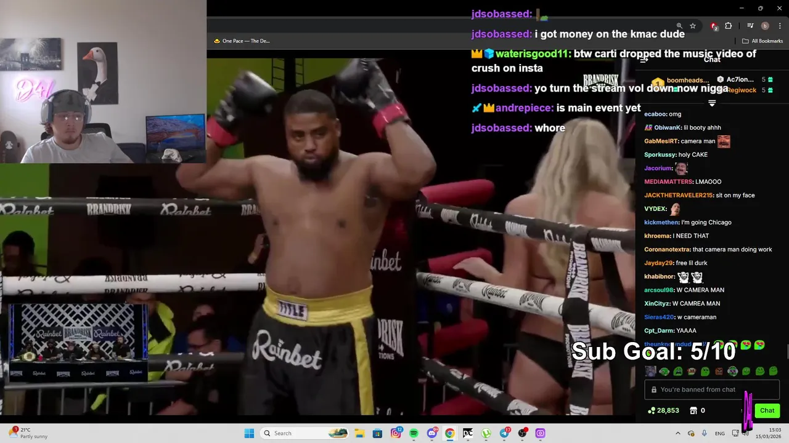Click username Cpt_Darm in chat
This screenshot has height=443, width=789.
pyautogui.click(x=659, y=330)
